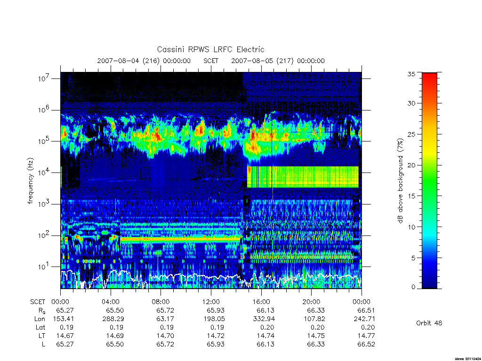Click the 30 label on the colorbar
This screenshot has width=482, height=361.
tap(411, 103)
